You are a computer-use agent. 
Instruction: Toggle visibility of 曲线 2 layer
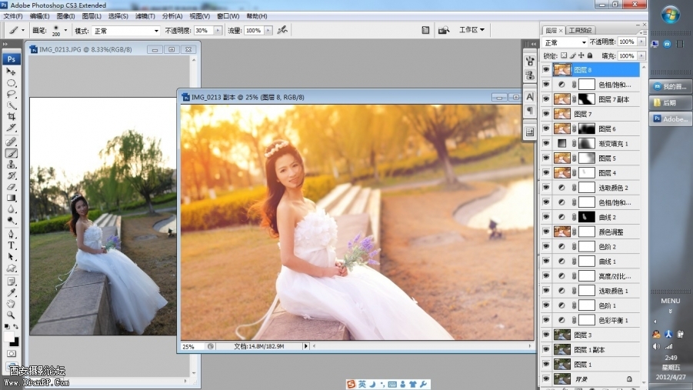pyautogui.click(x=546, y=217)
